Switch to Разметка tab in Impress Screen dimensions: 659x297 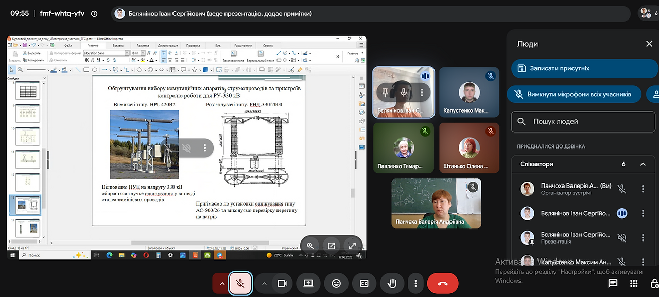pyautogui.click(x=143, y=45)
